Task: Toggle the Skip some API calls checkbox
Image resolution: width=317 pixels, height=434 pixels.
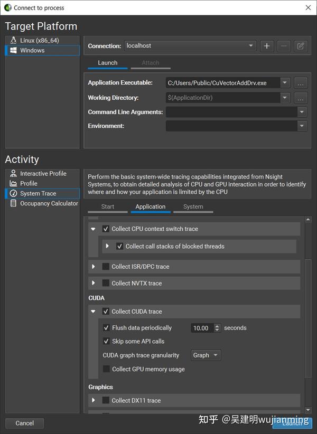Action: coord(106,341)
